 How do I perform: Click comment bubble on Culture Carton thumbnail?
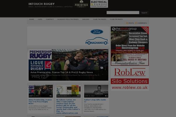79,96
